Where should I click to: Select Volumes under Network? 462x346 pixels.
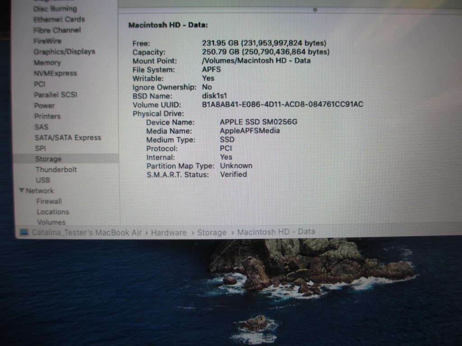click(51, 222)
